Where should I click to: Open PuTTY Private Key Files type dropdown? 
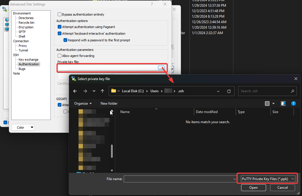[x=268, y=179]
